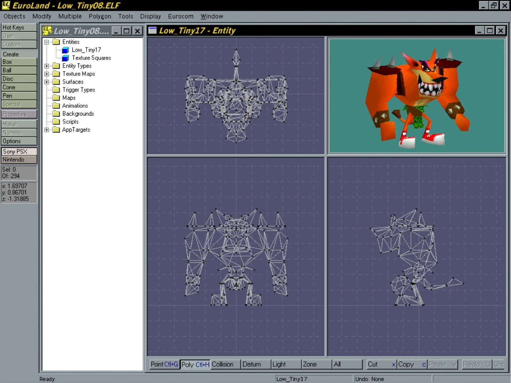The height and width of the screenshot is (383, 511).
Task: Select the Backgrounds tree label
Action: (x=78, y=114)
